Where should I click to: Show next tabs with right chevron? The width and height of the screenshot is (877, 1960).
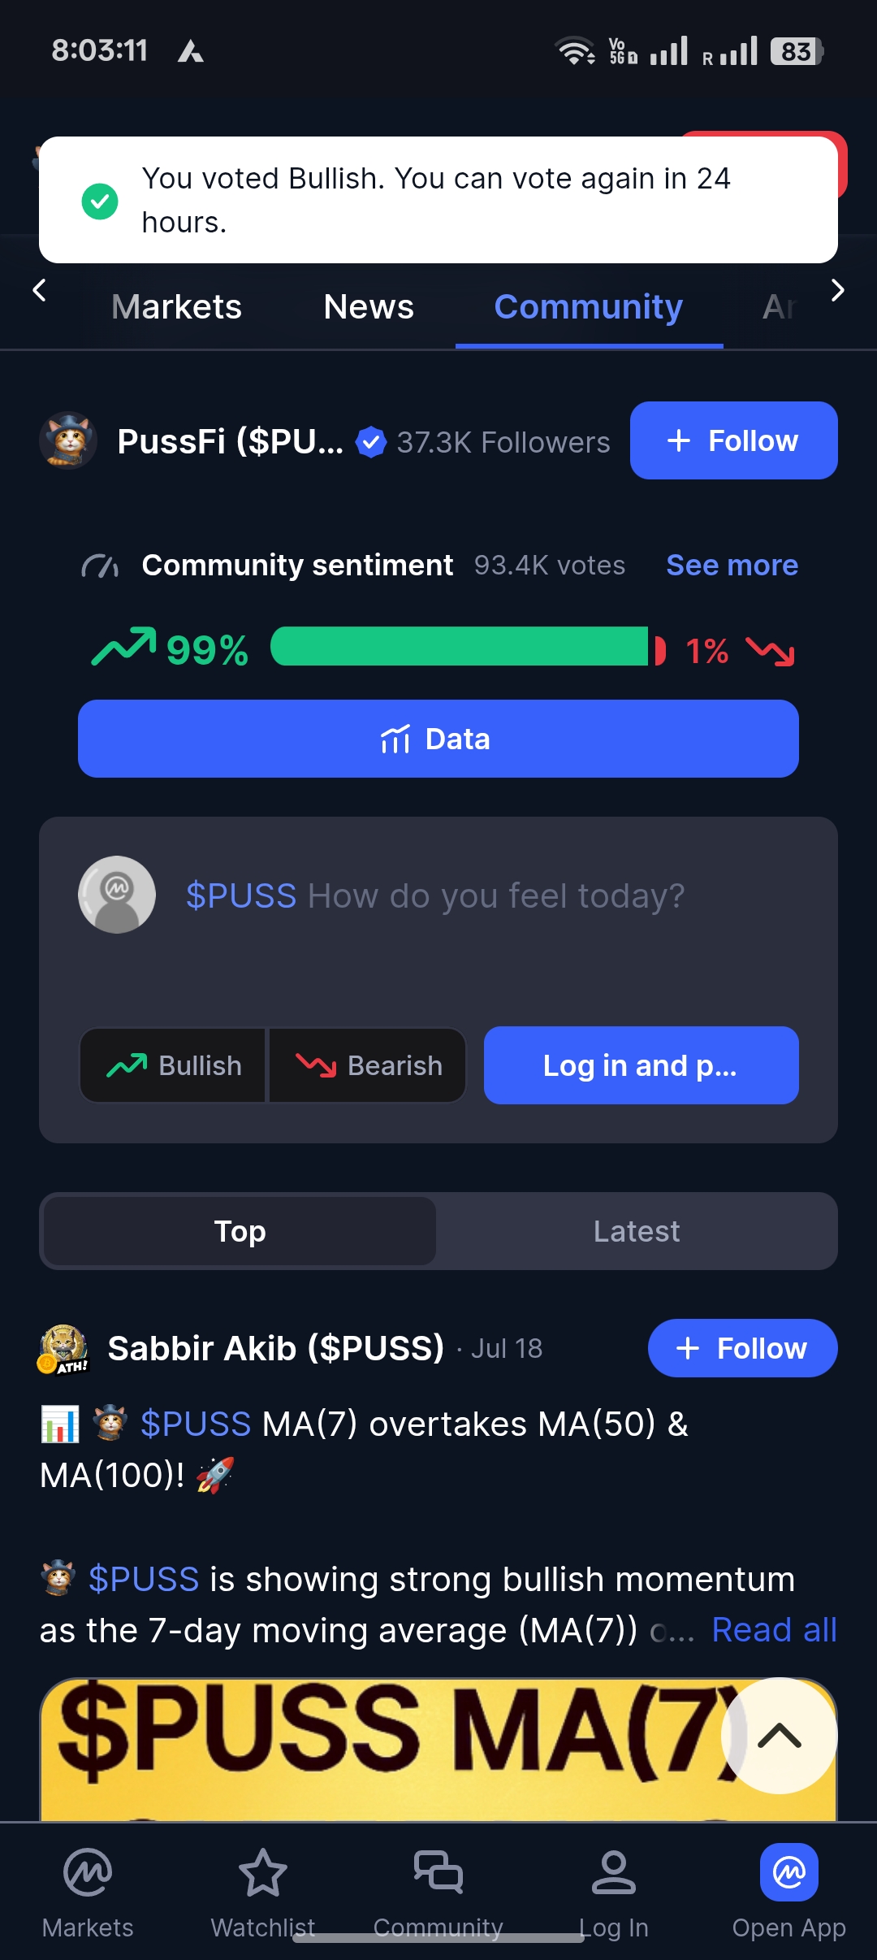[838, 290]
